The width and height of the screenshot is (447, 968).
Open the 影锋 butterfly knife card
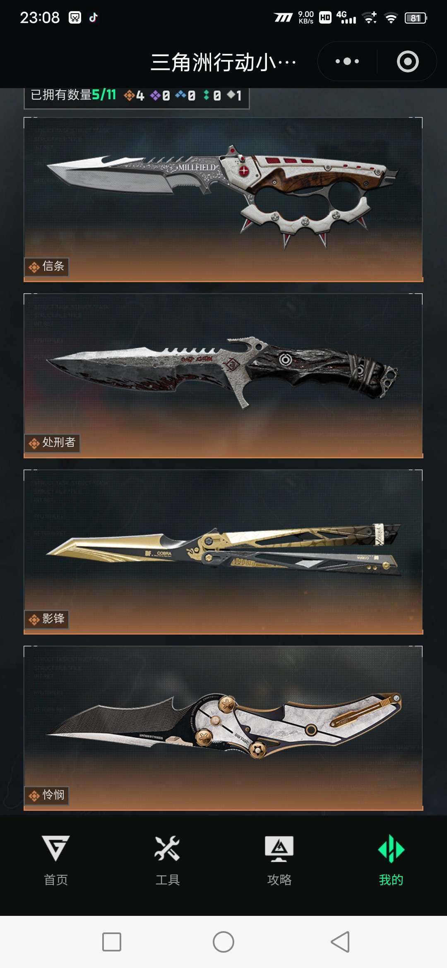[x=223, y=552]
